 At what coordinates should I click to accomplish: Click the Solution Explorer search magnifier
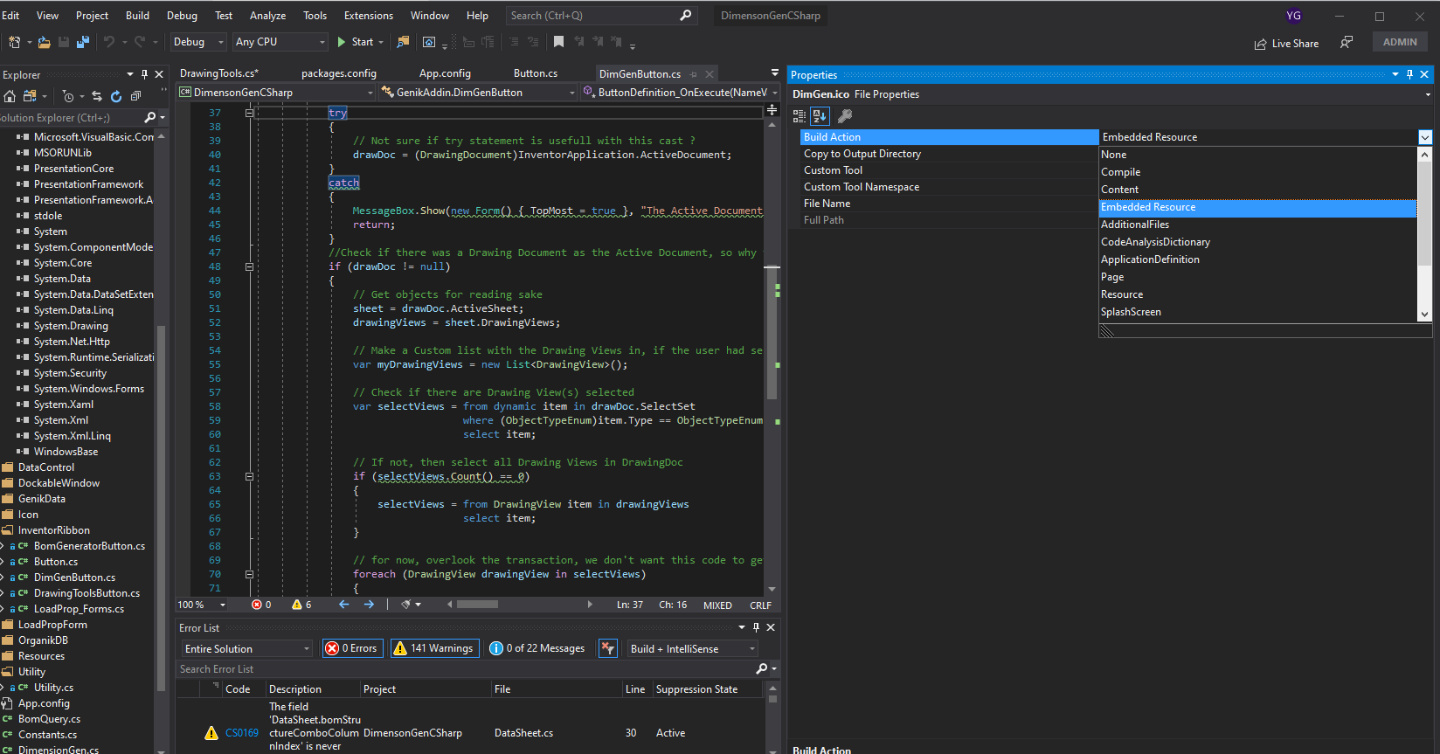coord(149,117)
